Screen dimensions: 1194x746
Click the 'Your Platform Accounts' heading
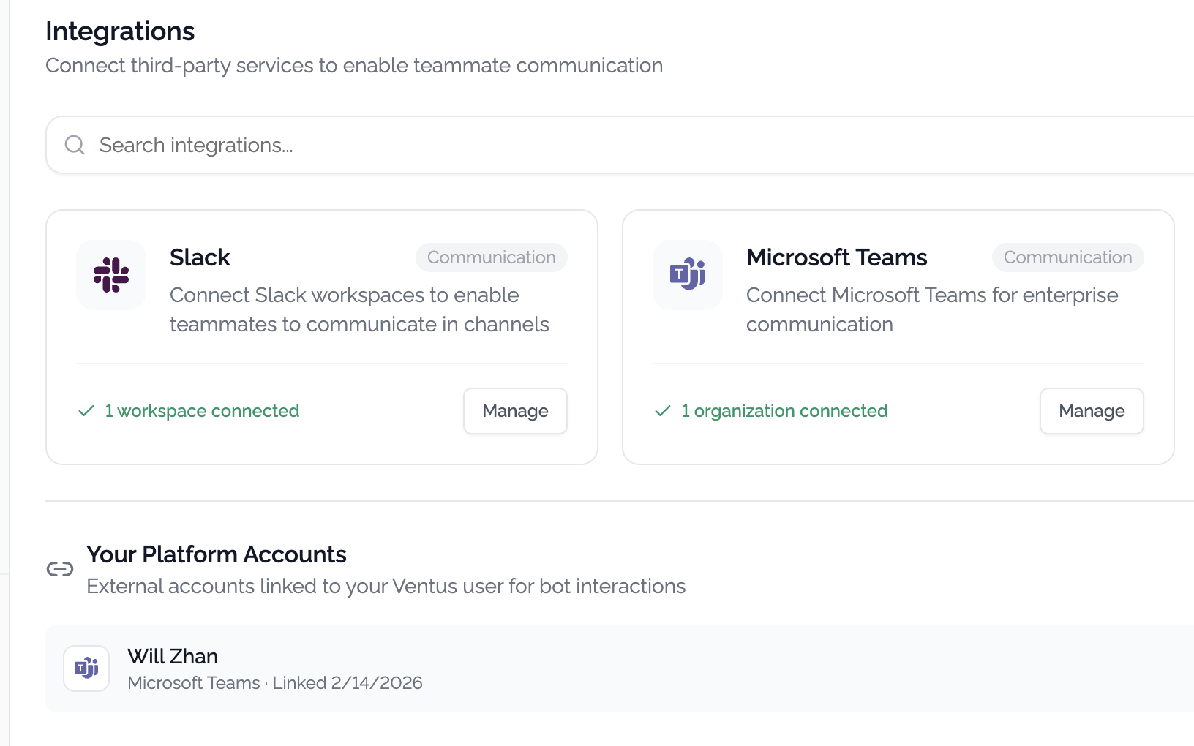[217, 554]
